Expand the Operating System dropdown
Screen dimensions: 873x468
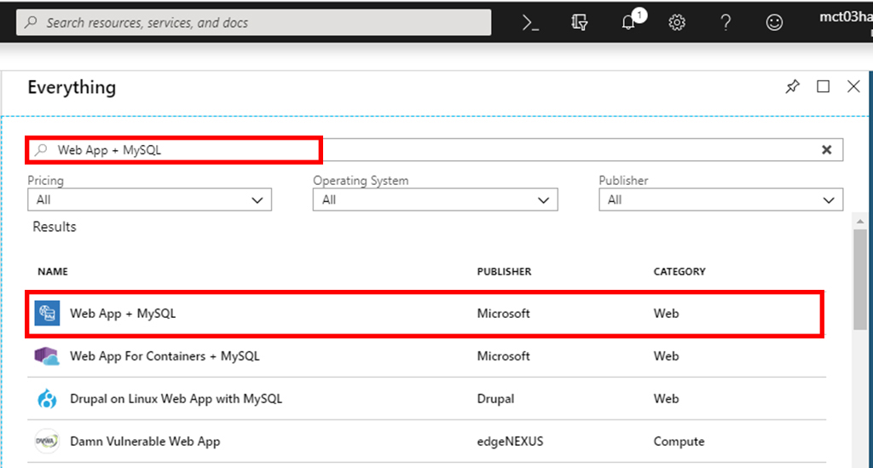pos(435,199)
